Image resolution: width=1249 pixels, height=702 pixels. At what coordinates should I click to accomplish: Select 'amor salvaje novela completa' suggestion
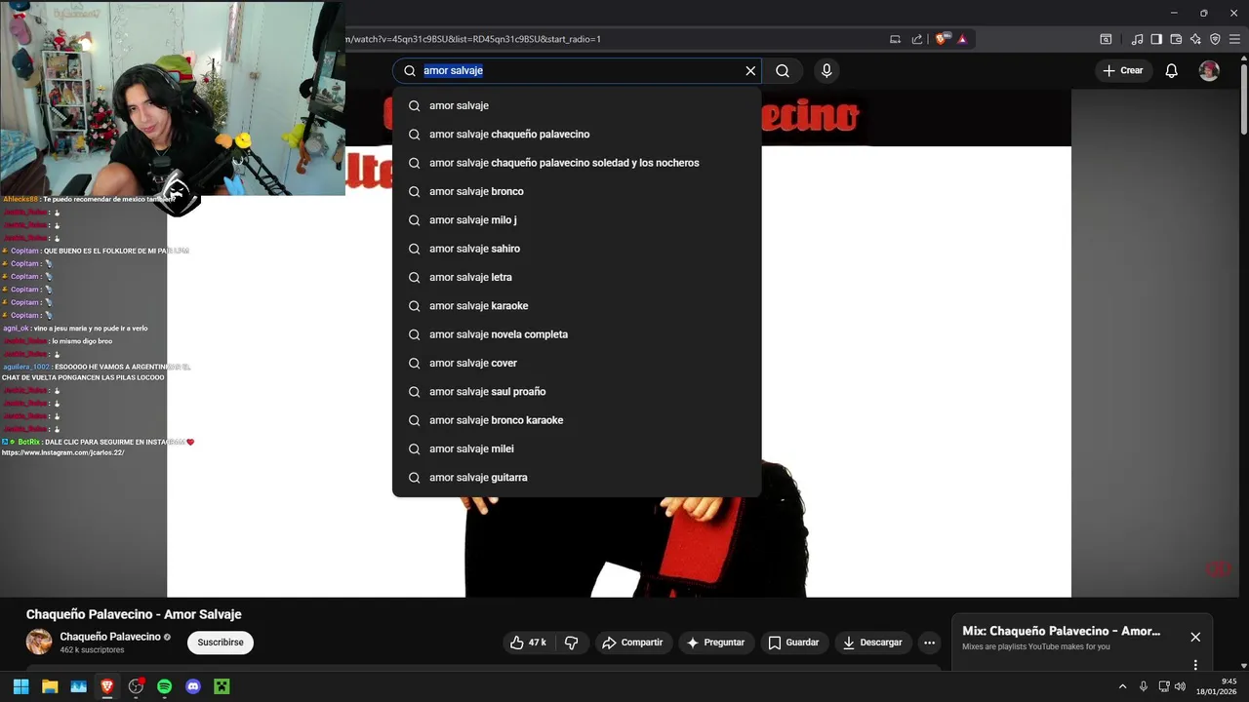pyautogui.click(x=577, y=334)
